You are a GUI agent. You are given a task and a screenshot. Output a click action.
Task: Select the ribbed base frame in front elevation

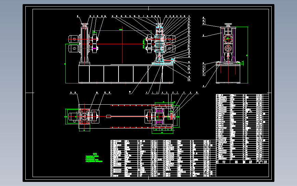click(x=126, y=74)
